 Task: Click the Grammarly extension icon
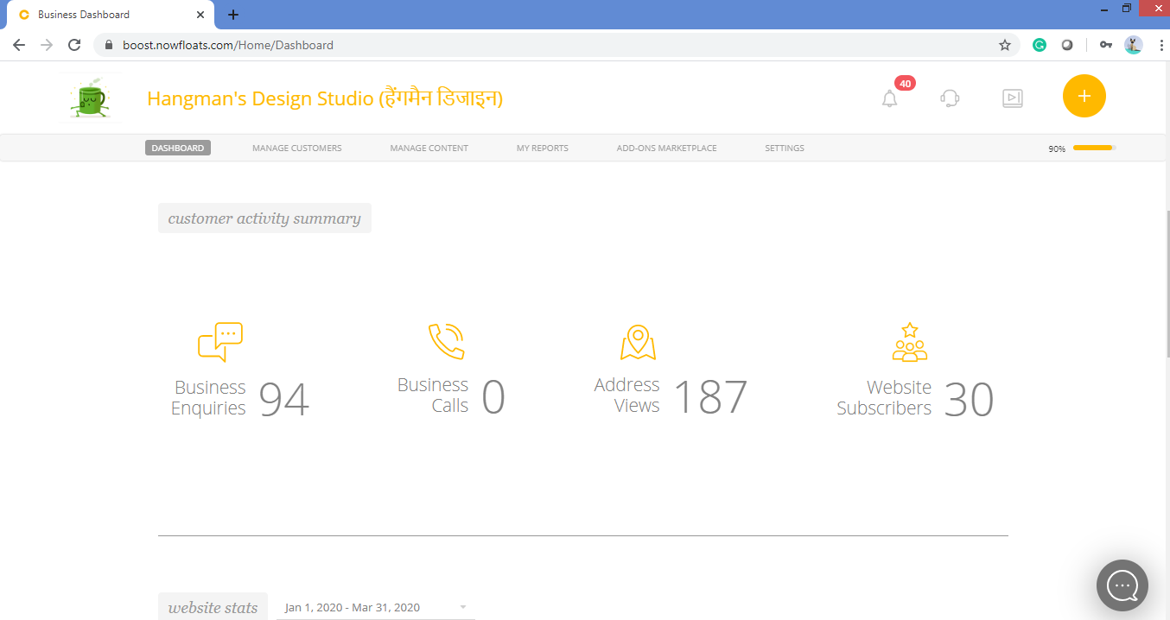click(x=1040, y=45)
